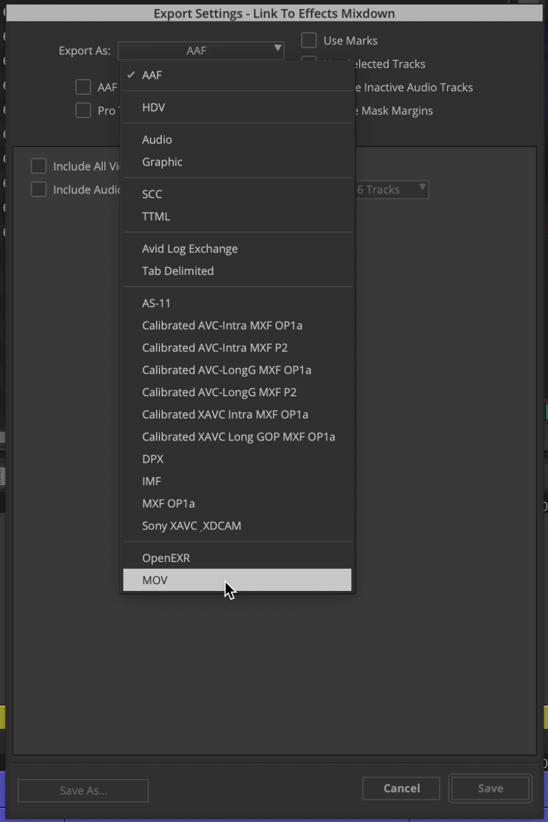Screen dimensions: 548x822
Task: Choose Graphic export format
Action: coord(237,162)
